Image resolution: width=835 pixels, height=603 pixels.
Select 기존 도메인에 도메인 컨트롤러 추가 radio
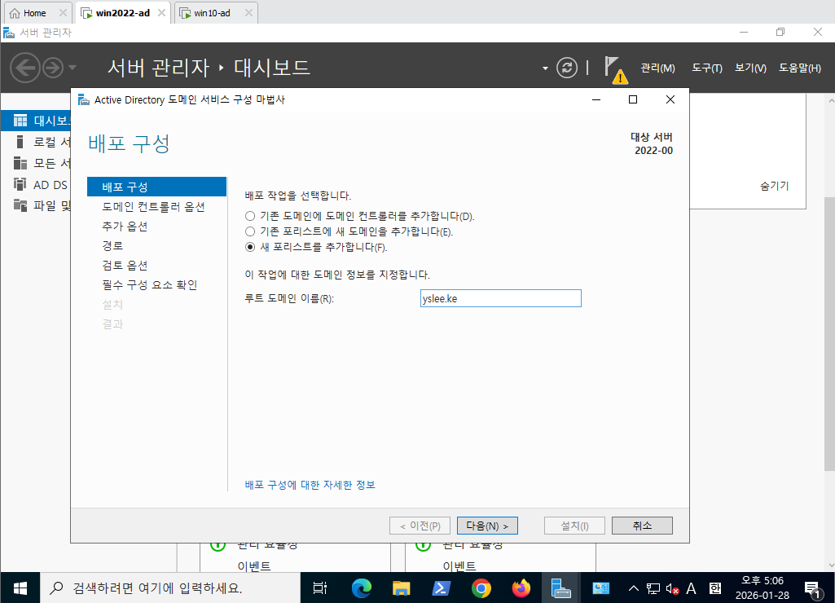coord(250,216)
